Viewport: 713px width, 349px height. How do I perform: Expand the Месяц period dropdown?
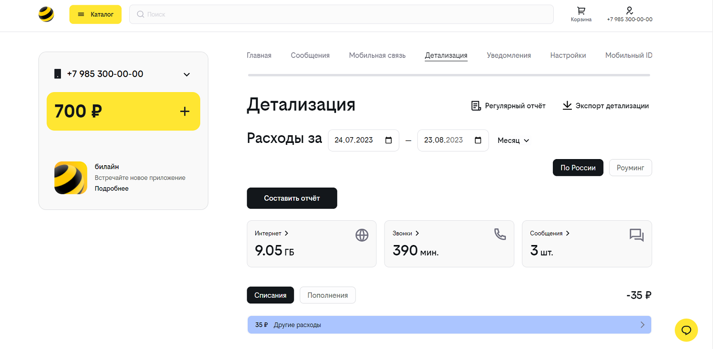pos(513,141)
